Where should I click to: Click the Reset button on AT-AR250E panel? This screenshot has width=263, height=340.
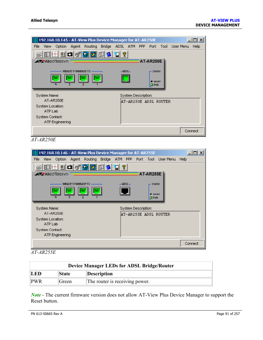[152, 81]
